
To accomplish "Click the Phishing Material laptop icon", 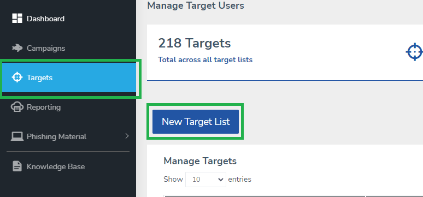I will click(17, 136).
